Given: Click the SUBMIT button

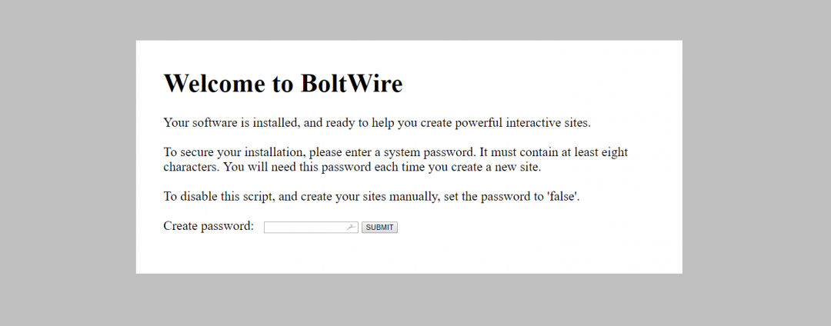Looking at the screenshot, I should (x=379, y=227).
